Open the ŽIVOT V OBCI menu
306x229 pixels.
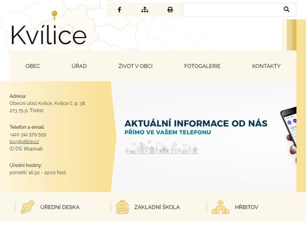pos(136,66)
